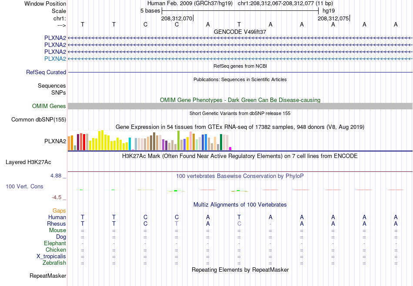Click the X_tropicalis alignment label

pos(51,256)
